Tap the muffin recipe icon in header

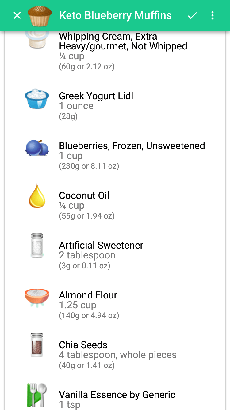[x=40, y=16]
